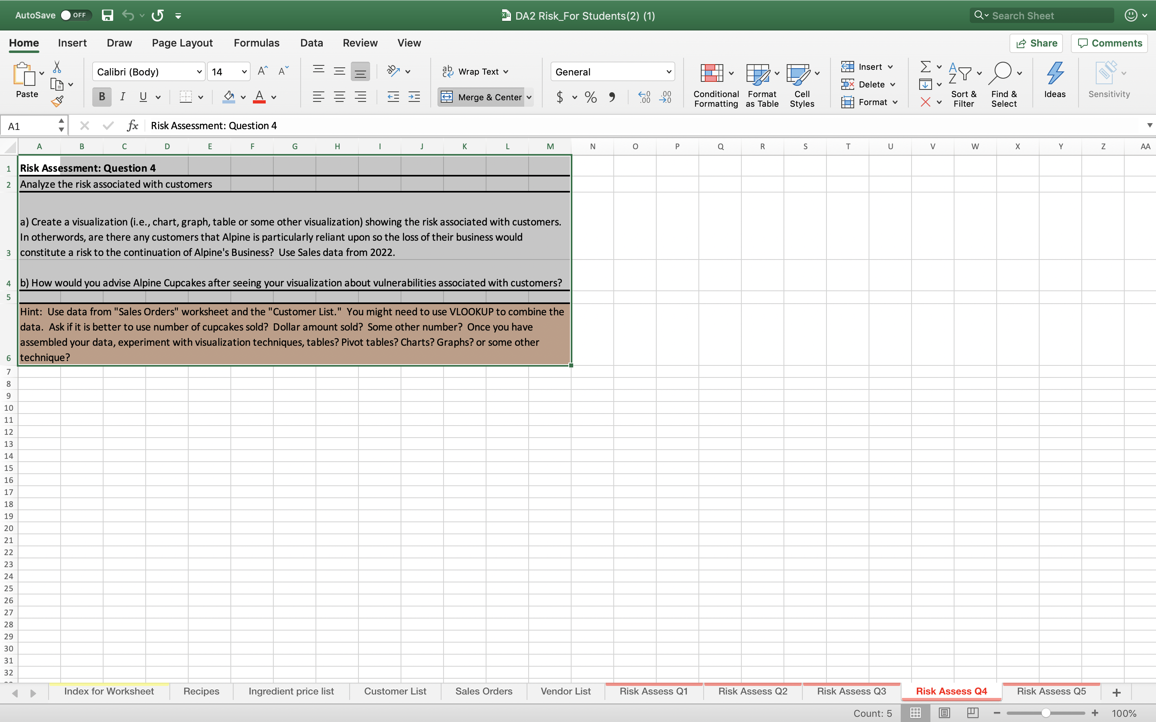The width and height of the screenshot is (1156, 722).
Task: Select the Format Painter tool
Action: pos(57,101)
